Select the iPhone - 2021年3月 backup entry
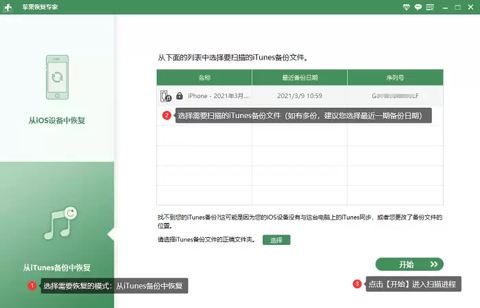Image resolution: width=480 pixels, height=308 pixels. tap(218, 96)
